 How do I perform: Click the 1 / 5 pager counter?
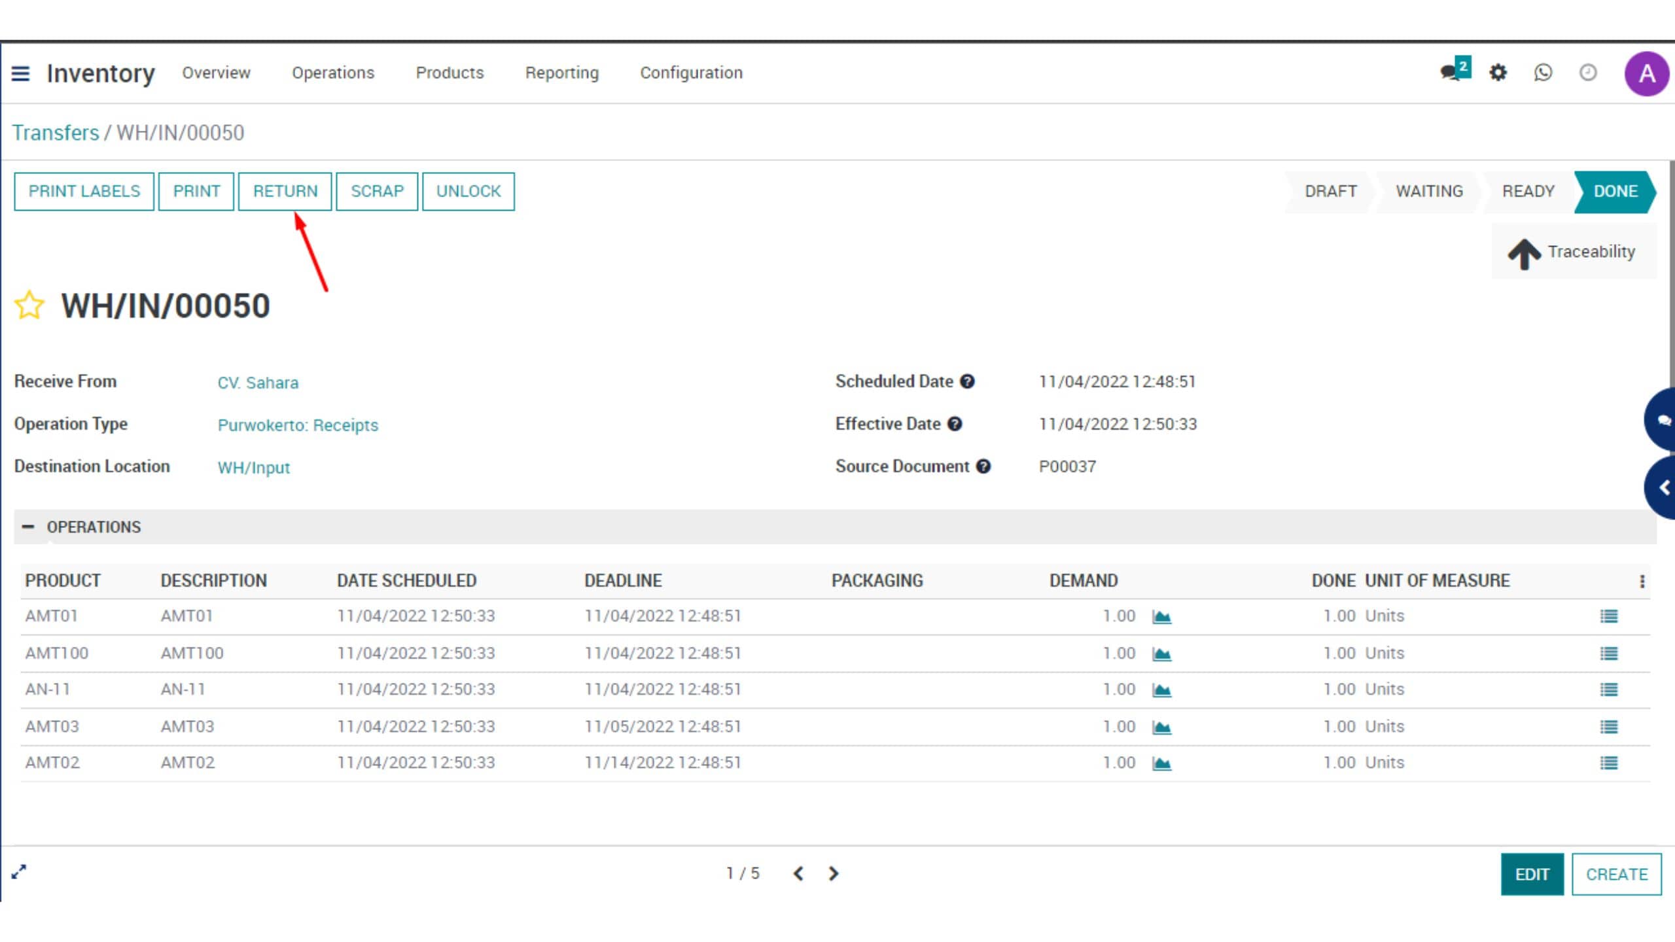tap(743, 873)
